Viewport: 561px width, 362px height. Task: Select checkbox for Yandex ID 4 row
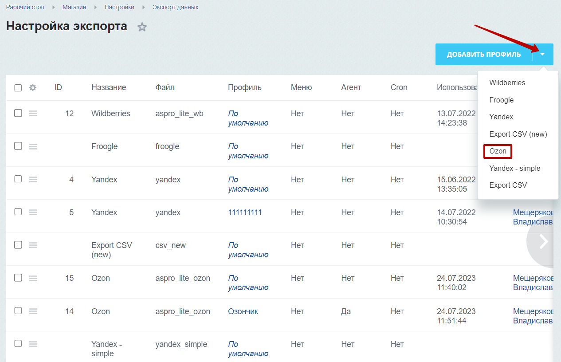click(x=18, y=179)
